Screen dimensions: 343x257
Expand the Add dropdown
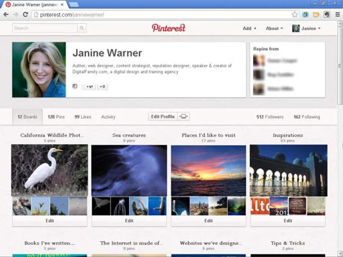pos(249,28)
